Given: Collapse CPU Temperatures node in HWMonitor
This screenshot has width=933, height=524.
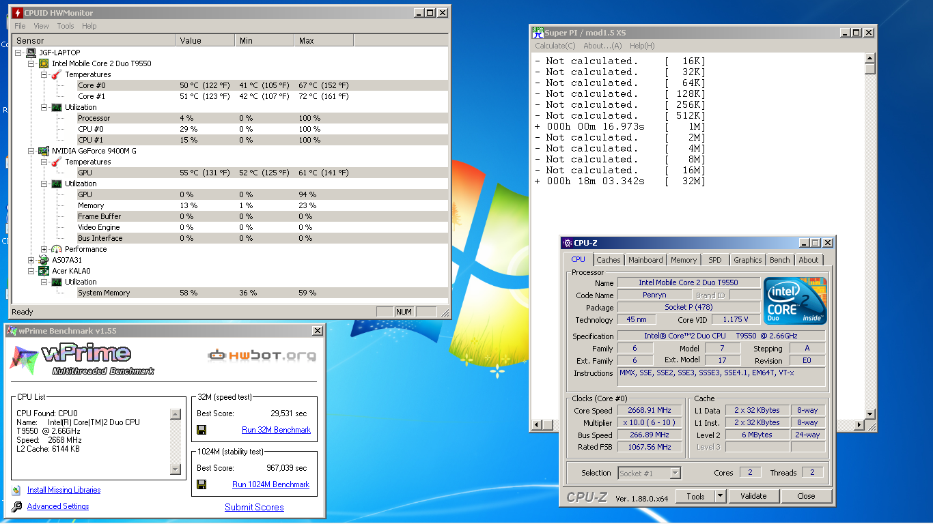Looking at the screenshot, I should pyautogui.click(x=44, y=74).
